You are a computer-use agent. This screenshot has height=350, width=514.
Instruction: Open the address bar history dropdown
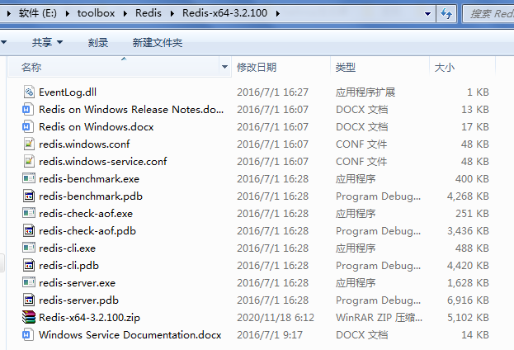click(427, 14)
